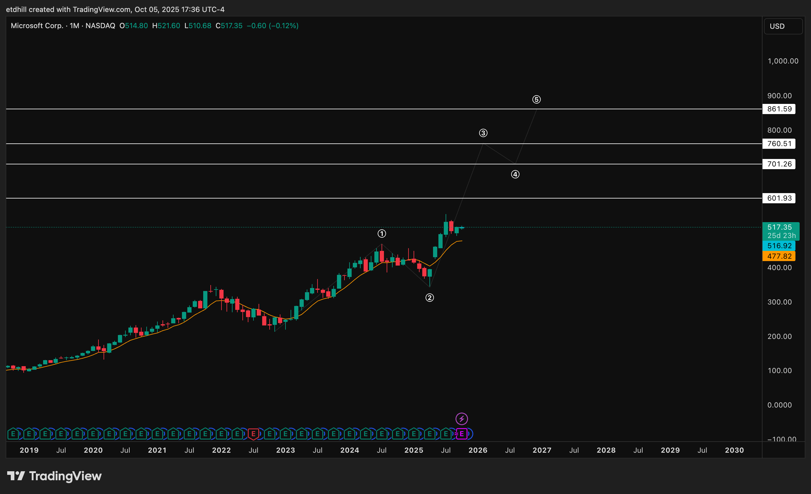Click the 701.26 horizontal line price label
The image size is (811, 494).
point(779,164)
